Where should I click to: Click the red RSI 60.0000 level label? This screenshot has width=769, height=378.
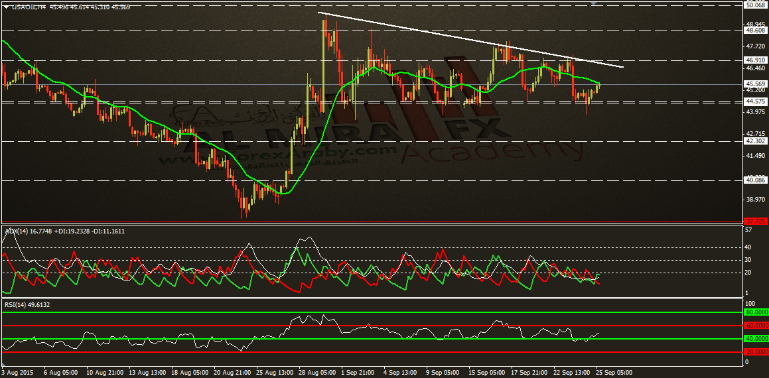point(756,325)
